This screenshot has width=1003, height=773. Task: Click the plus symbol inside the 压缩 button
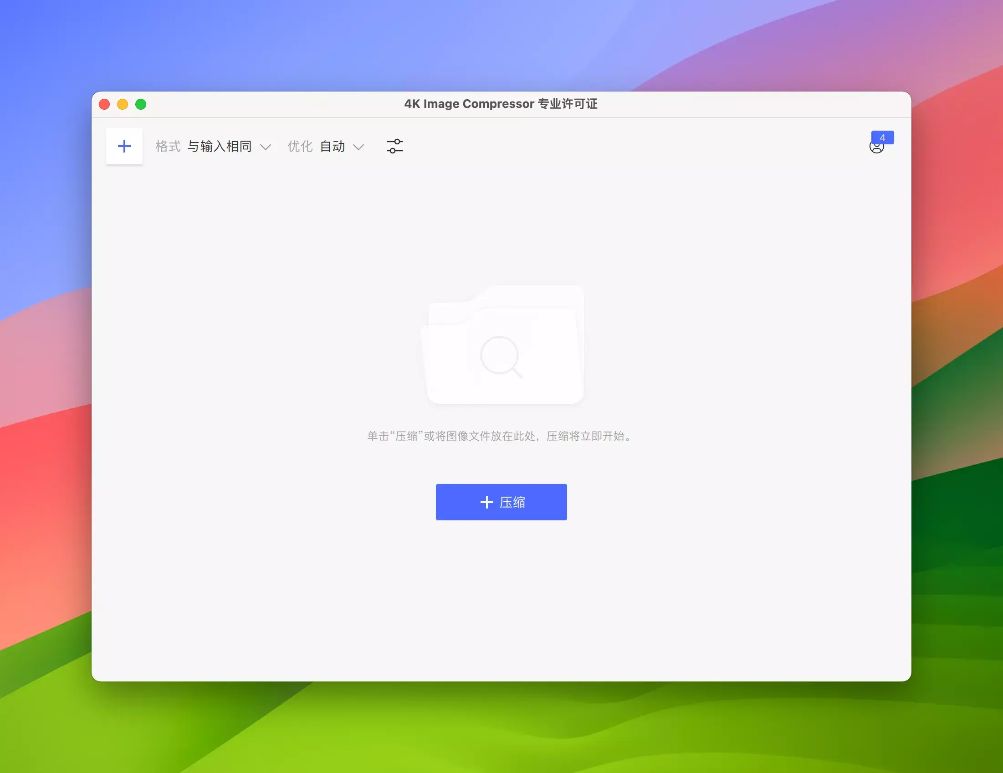[x=486, y=502]
